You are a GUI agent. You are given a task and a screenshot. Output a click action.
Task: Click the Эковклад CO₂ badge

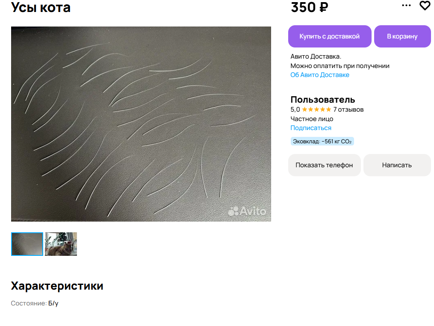pyautogui.click(x=322, y=141)
